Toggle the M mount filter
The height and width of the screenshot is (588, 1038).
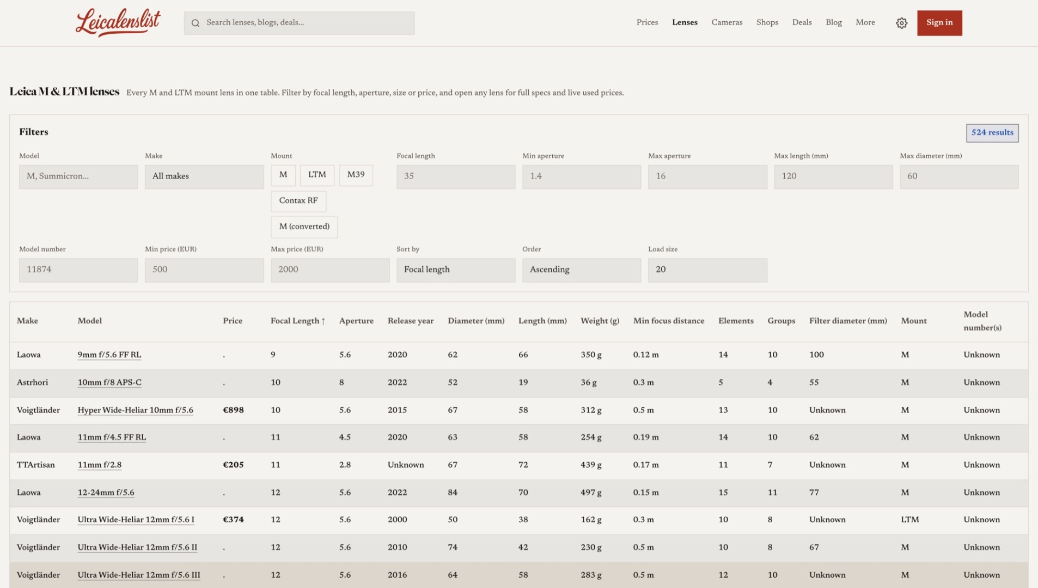pos(283,175)
